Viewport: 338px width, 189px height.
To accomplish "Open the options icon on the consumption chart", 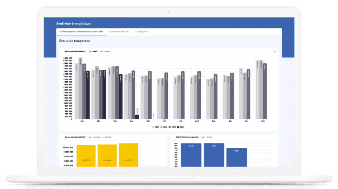I will click(x=275, y=52).
